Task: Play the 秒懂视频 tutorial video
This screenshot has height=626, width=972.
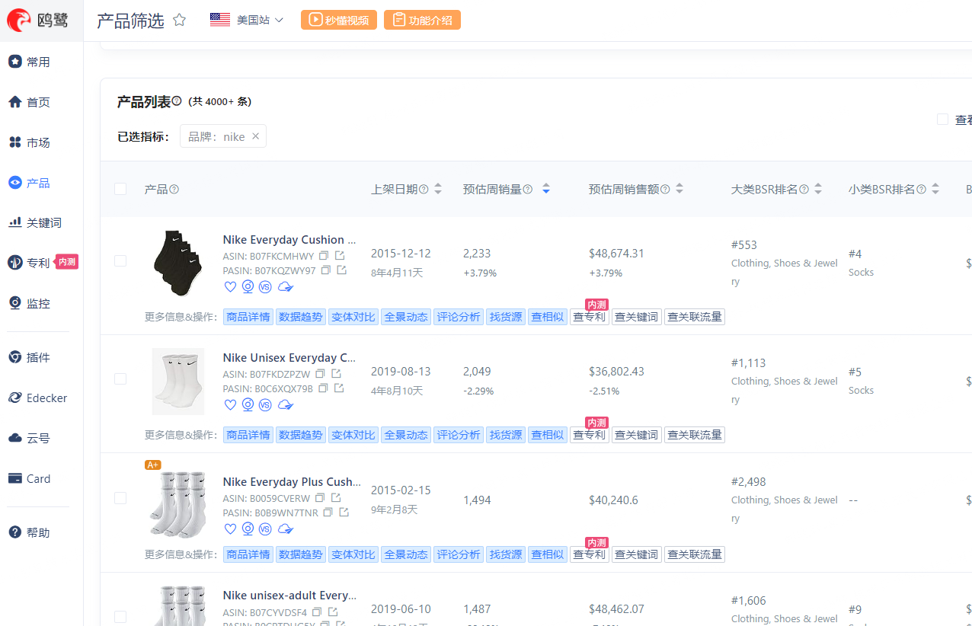Action: tap(339, 20)
